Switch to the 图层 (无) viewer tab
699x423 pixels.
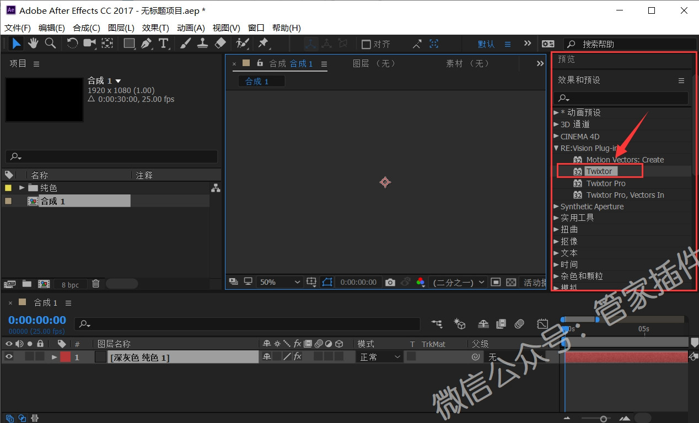pos(374,63)
